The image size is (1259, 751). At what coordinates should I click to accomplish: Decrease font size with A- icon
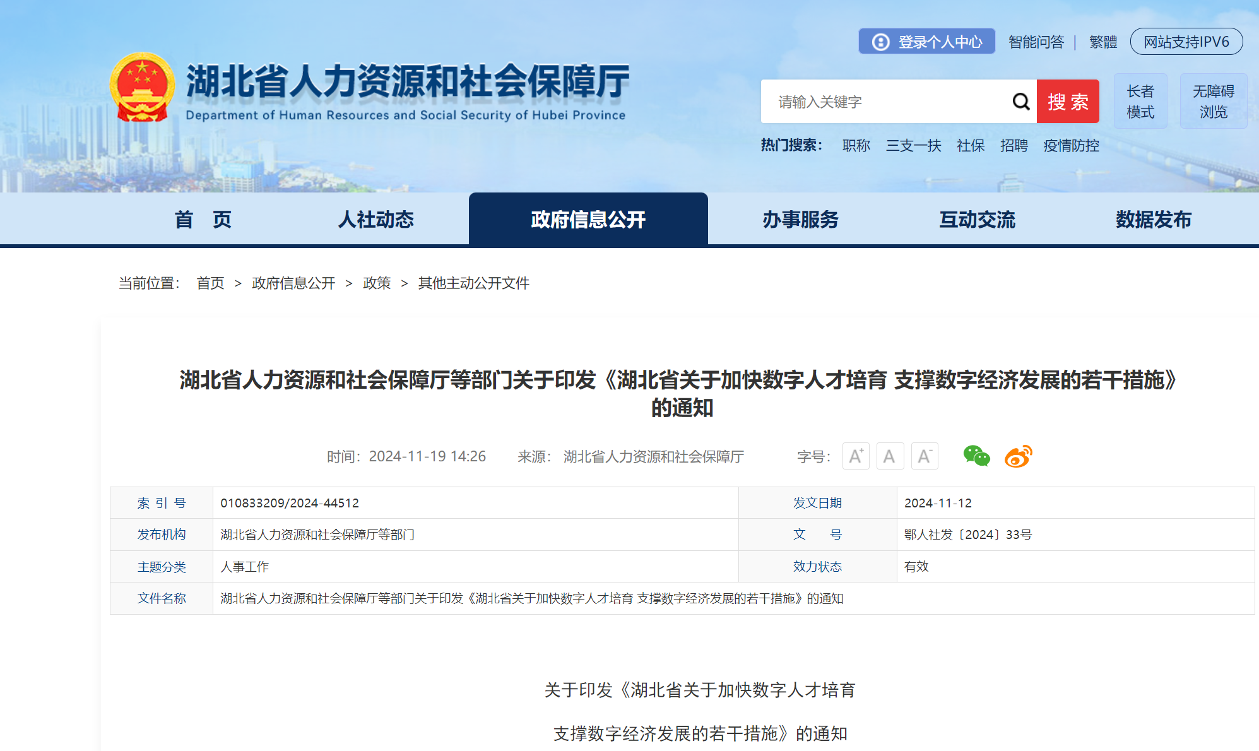[925, 456]
